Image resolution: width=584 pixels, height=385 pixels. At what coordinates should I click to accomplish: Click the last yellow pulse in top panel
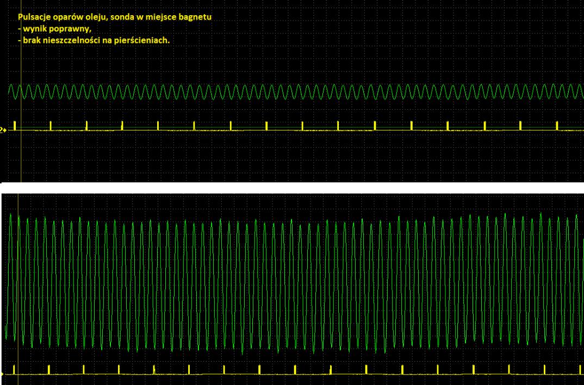pyautogui.click(x=557, y=125)
